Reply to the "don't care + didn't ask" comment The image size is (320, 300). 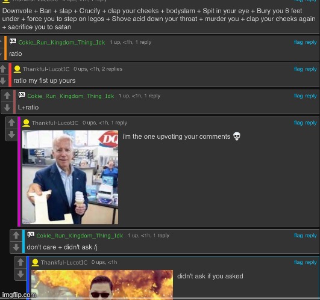311,236
